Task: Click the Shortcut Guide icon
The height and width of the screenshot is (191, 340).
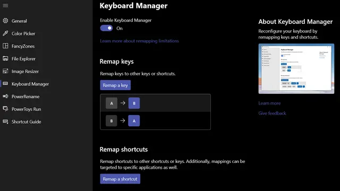Action: pos(5,121)
